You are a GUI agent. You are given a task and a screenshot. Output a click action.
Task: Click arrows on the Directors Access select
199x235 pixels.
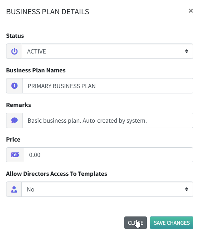[186, 189]
